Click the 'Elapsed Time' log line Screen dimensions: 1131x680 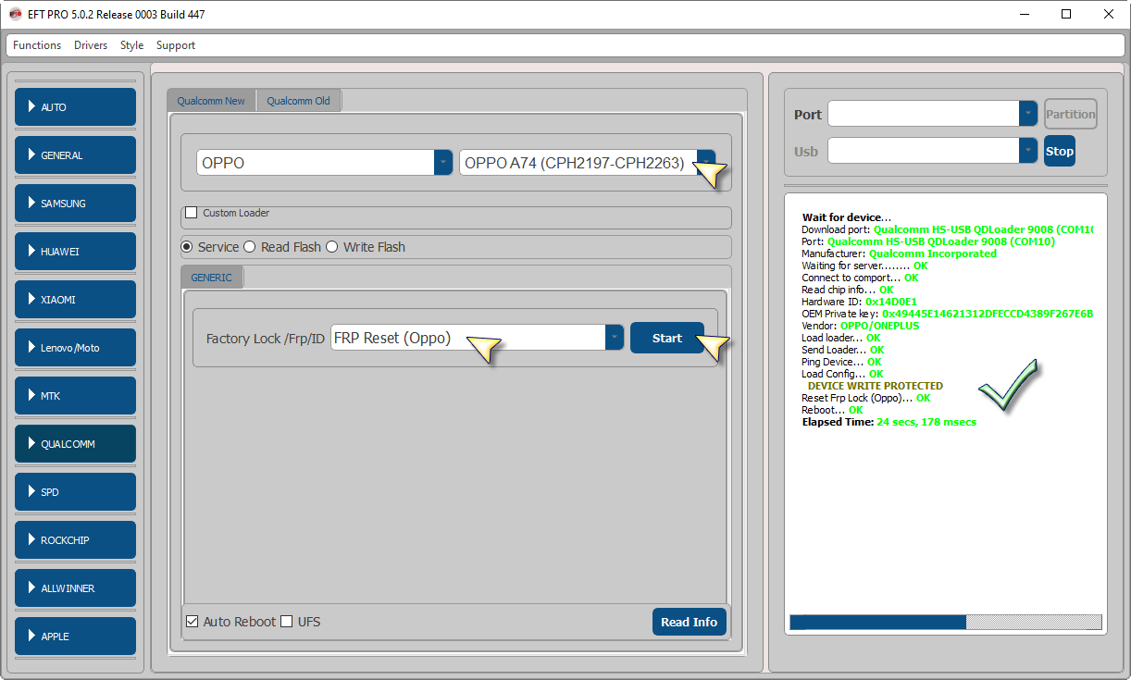(889, 422)
